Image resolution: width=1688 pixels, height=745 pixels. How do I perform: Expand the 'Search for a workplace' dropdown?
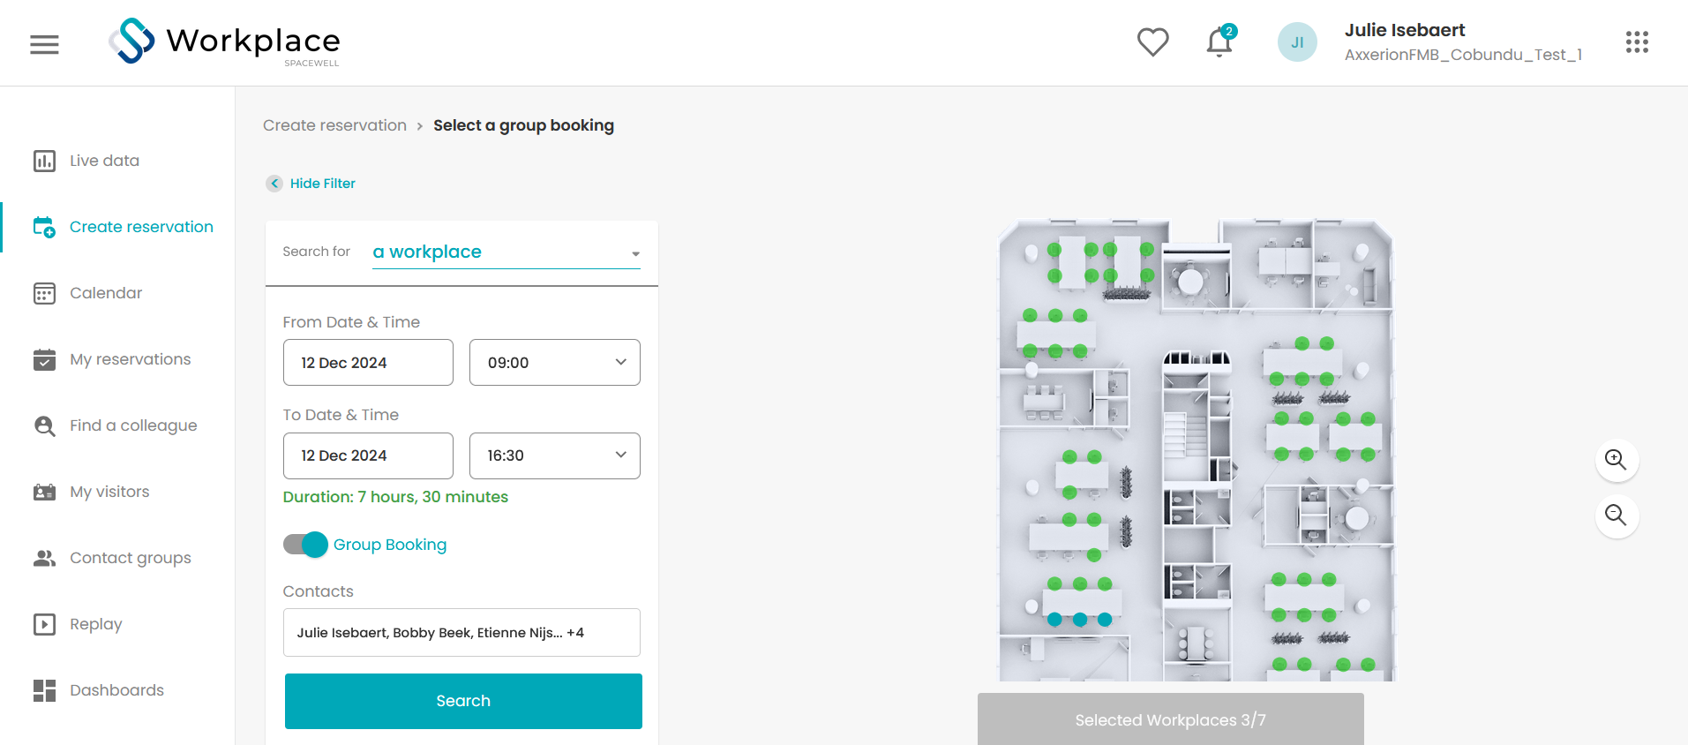(x=506, y=252)
